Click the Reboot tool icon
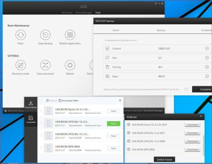The height and width of the screenshot is (164, 212). coord(70,65)
